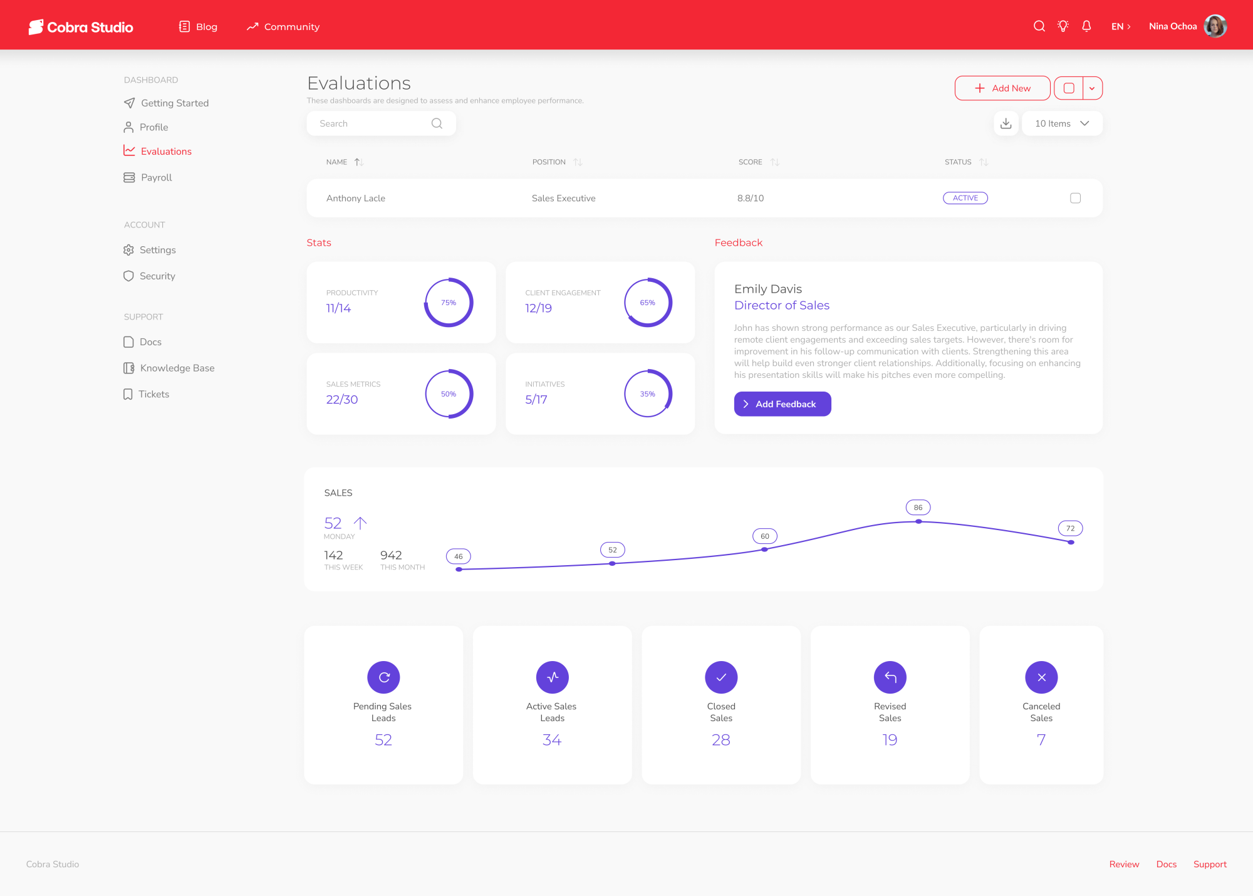
Task: Open the EN language selector
Action: [x=1121, y=26]
